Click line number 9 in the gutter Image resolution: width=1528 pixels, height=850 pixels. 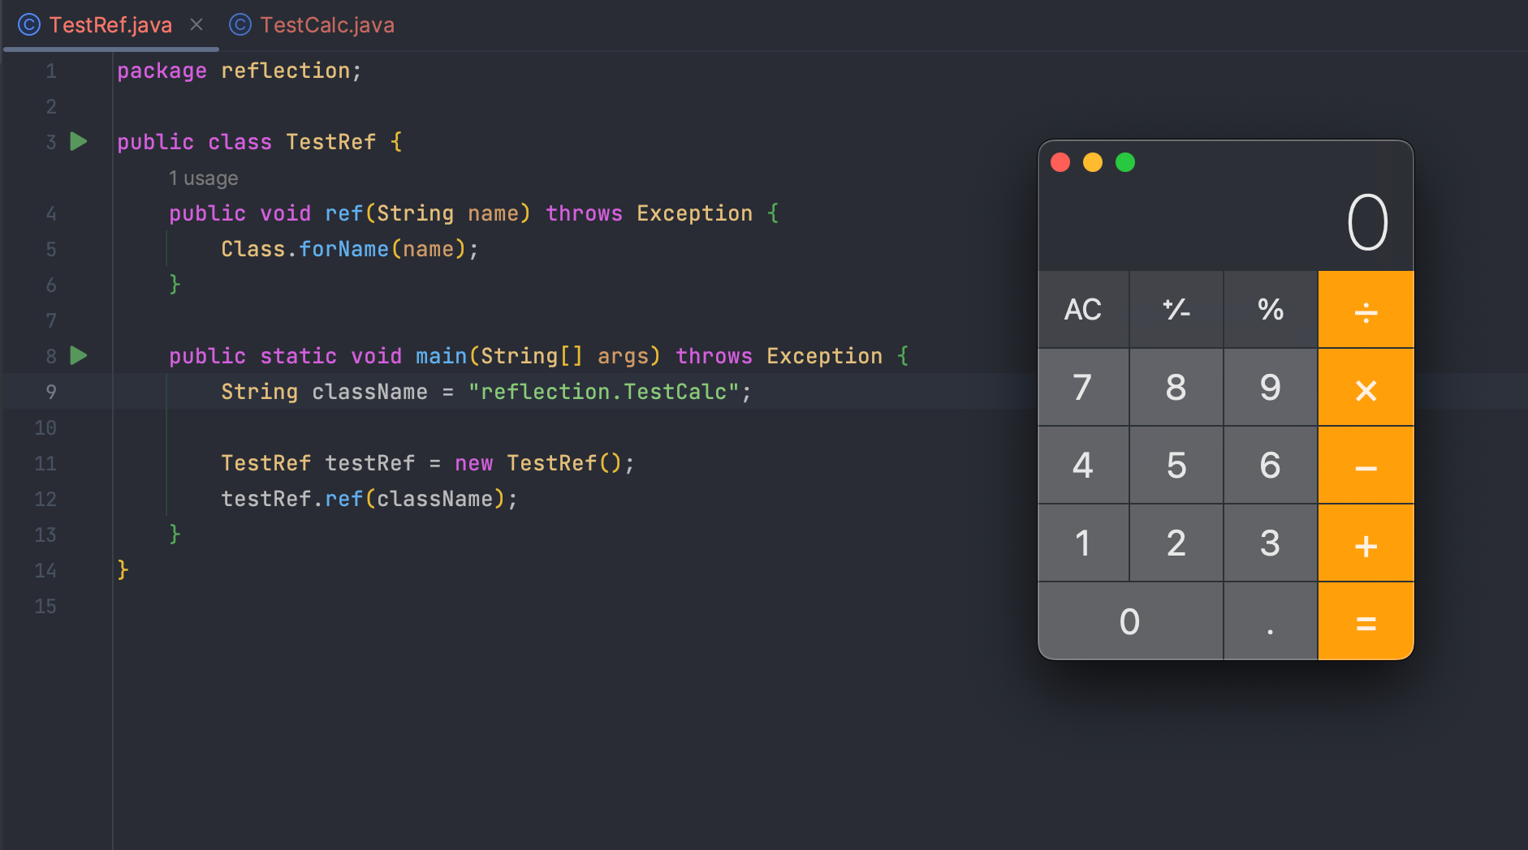click(51, 392)
